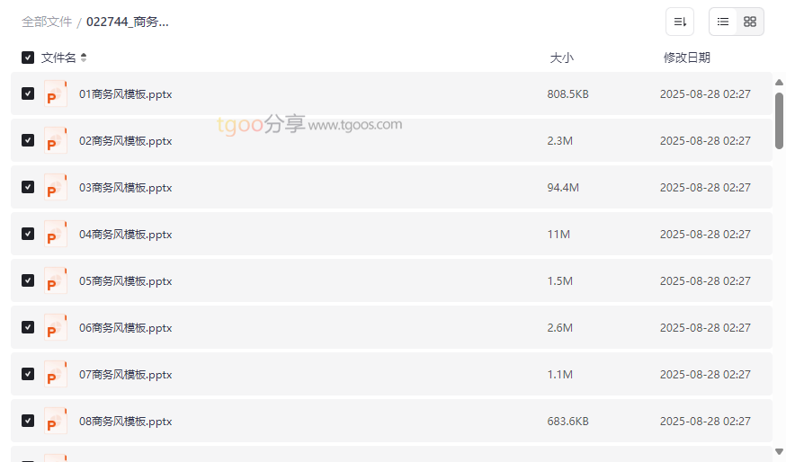Open the 022744_商务... breadcrumb folder
Viewport: 786px width, 462px height.
(x=128, y=22)
